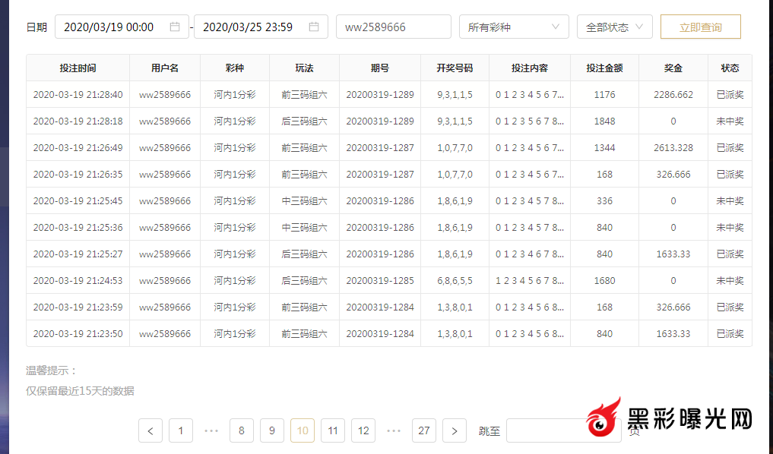773x454 pixels.
Task: Go to the next page arrow
Action: click(x=455, y=430)
